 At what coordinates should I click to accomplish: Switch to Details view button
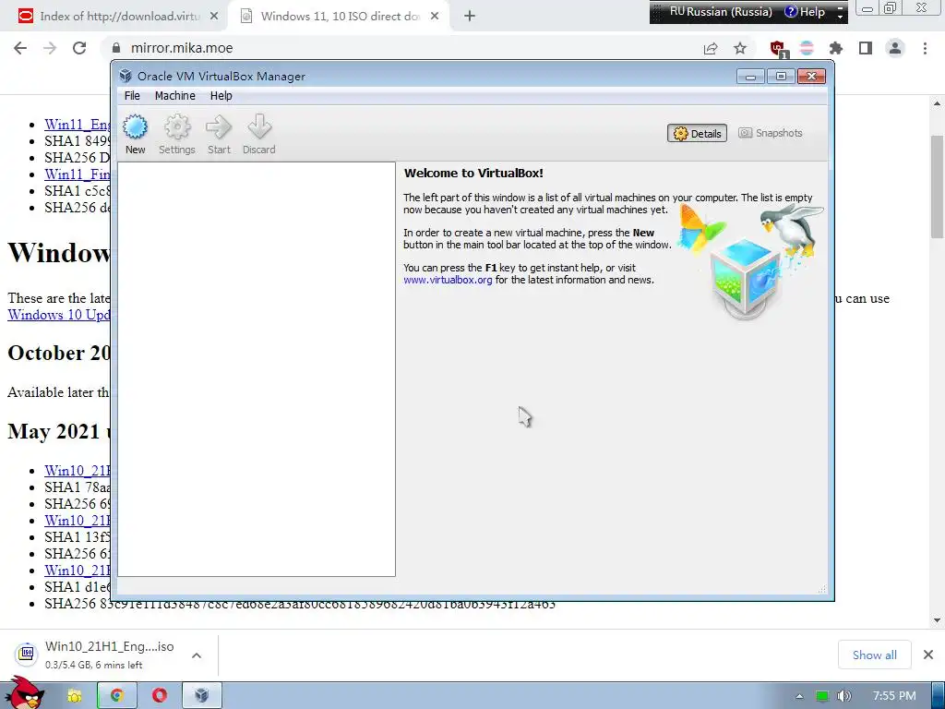[x=697, y=133]
